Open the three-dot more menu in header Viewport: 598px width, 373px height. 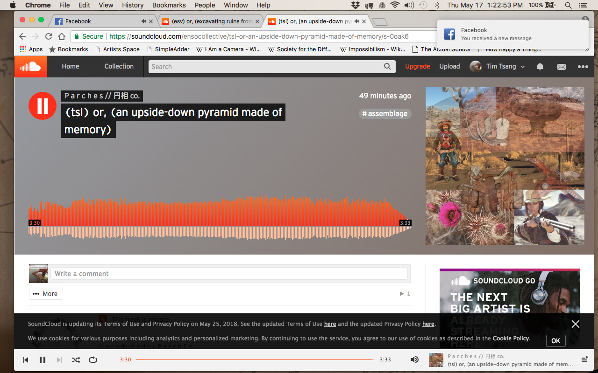(583, 67)
